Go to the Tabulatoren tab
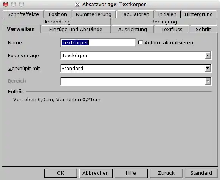Image resolution: width=220 pixels, height=180 pixels. pos(135,14)
